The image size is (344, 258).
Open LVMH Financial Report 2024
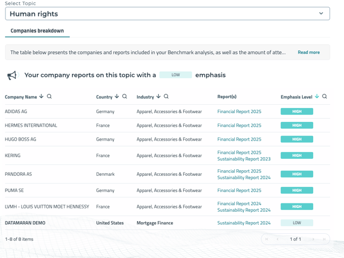tap(239, 203)
